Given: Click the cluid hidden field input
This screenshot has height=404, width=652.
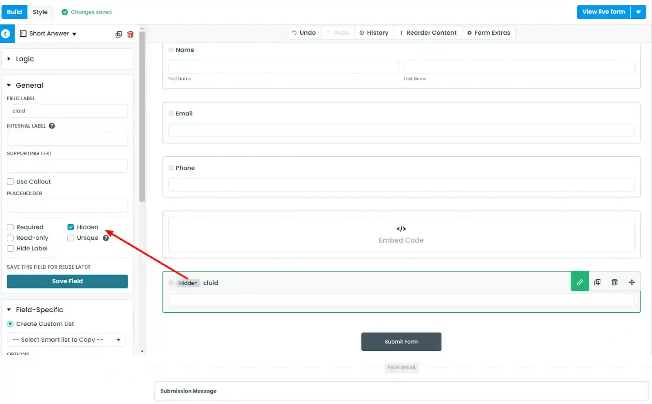Looking at the screenshot, I should pos(401,300).
